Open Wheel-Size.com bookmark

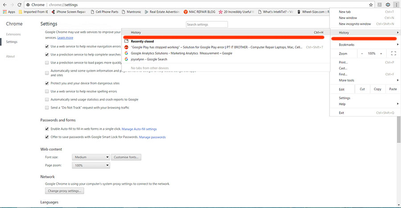pos(313,12)
